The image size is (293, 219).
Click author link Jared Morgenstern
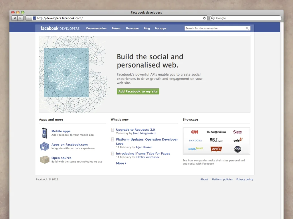tap(144, 133)
